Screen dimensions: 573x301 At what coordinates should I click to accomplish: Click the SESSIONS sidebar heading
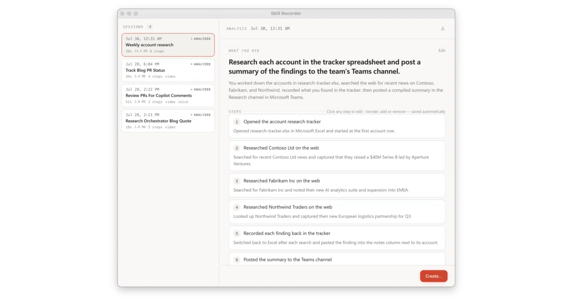pyautogui.click(x=133, y=27)
